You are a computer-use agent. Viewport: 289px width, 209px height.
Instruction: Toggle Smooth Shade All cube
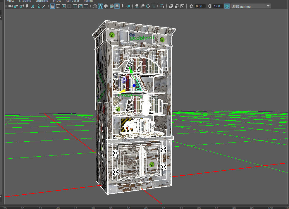[x=100, y=6]
